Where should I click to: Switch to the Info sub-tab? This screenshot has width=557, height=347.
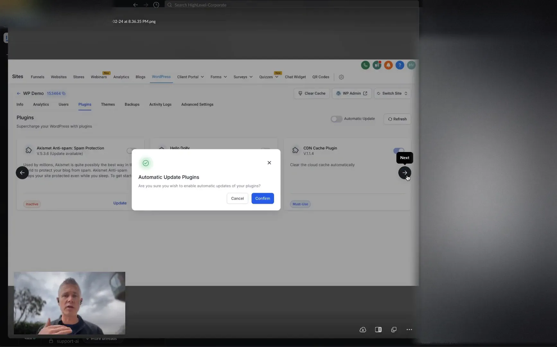[20, 104]
